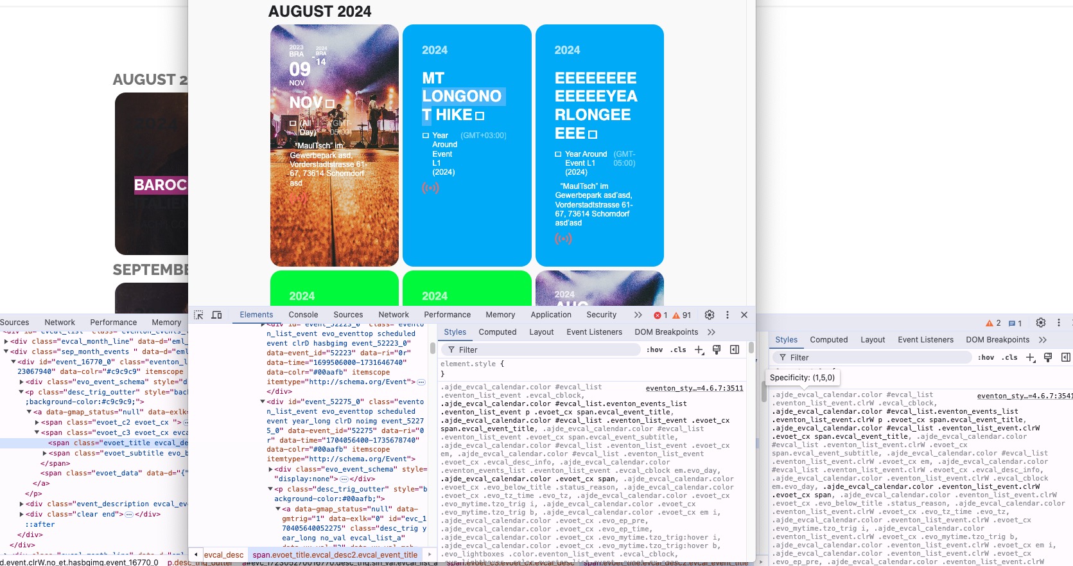The width and height of the screenshot is (1073, 566).
Task: Toggle device toolbar in center DevTools
Action: click(x=216, y=315)
